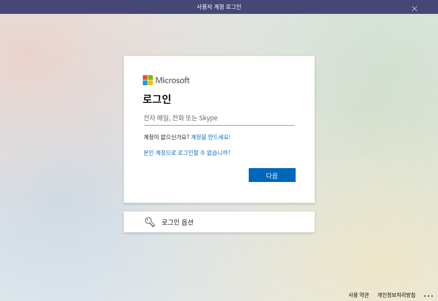Click the key icon beside 로그인 옵션
The height and width of the screenshot is (301, 438).
tap(150, 222)
